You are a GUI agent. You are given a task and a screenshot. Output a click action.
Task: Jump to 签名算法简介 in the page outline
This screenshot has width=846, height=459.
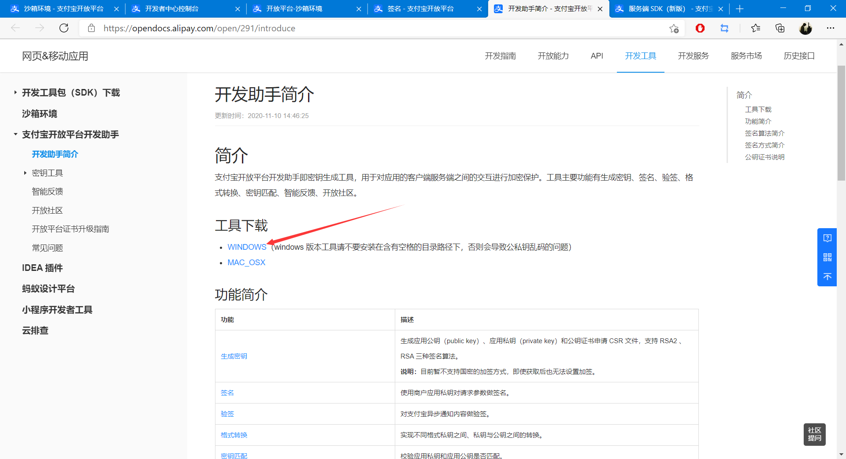(x=764, y=133)
